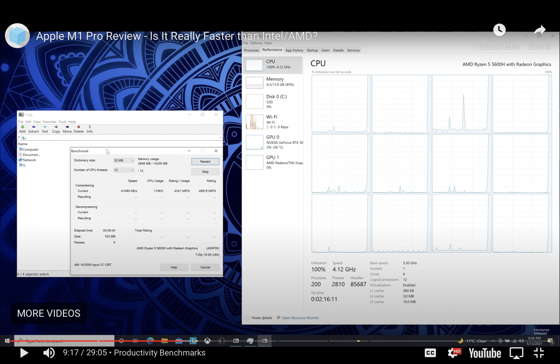Image resolution: width=560 pixels, height=364 pixels.
Task: Click the Watch later clock icon
Action: click(499, 30)
